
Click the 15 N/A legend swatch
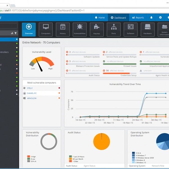(x=134, y=153)
